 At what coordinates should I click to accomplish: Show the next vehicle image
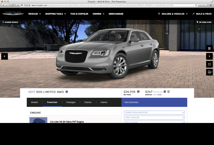coord(209,56)
